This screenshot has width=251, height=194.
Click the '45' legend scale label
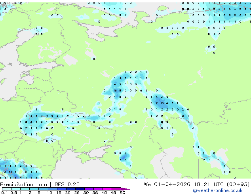pos(113,192)
